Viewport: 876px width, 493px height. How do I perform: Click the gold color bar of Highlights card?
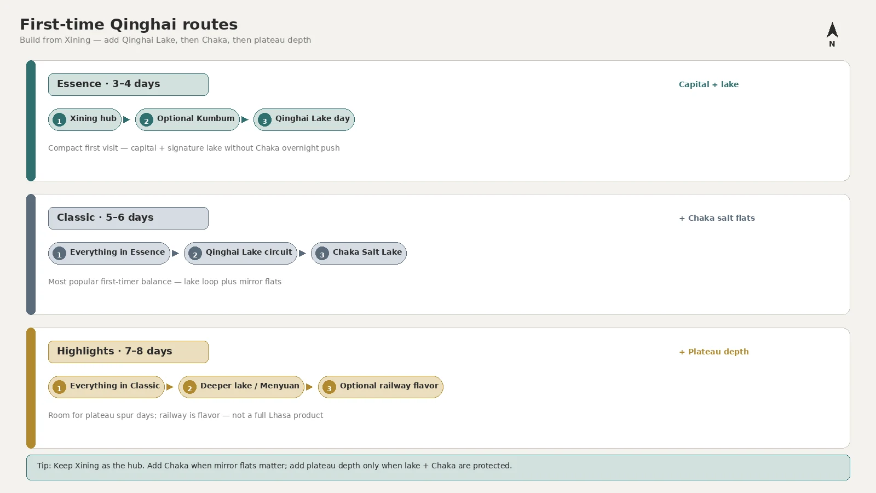tap(31, 388)
